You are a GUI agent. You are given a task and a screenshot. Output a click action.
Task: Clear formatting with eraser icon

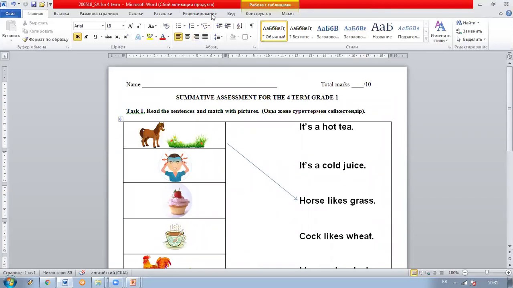(x=166, y=26)
